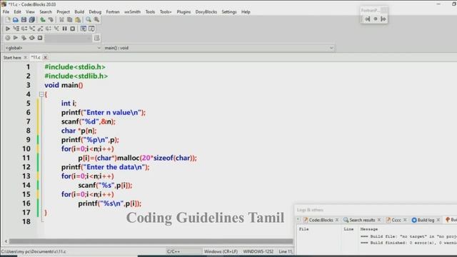Cut selection using the scissors icon
Image resolution: width=457 pixels, height=257 pixels.
[61, 19]
